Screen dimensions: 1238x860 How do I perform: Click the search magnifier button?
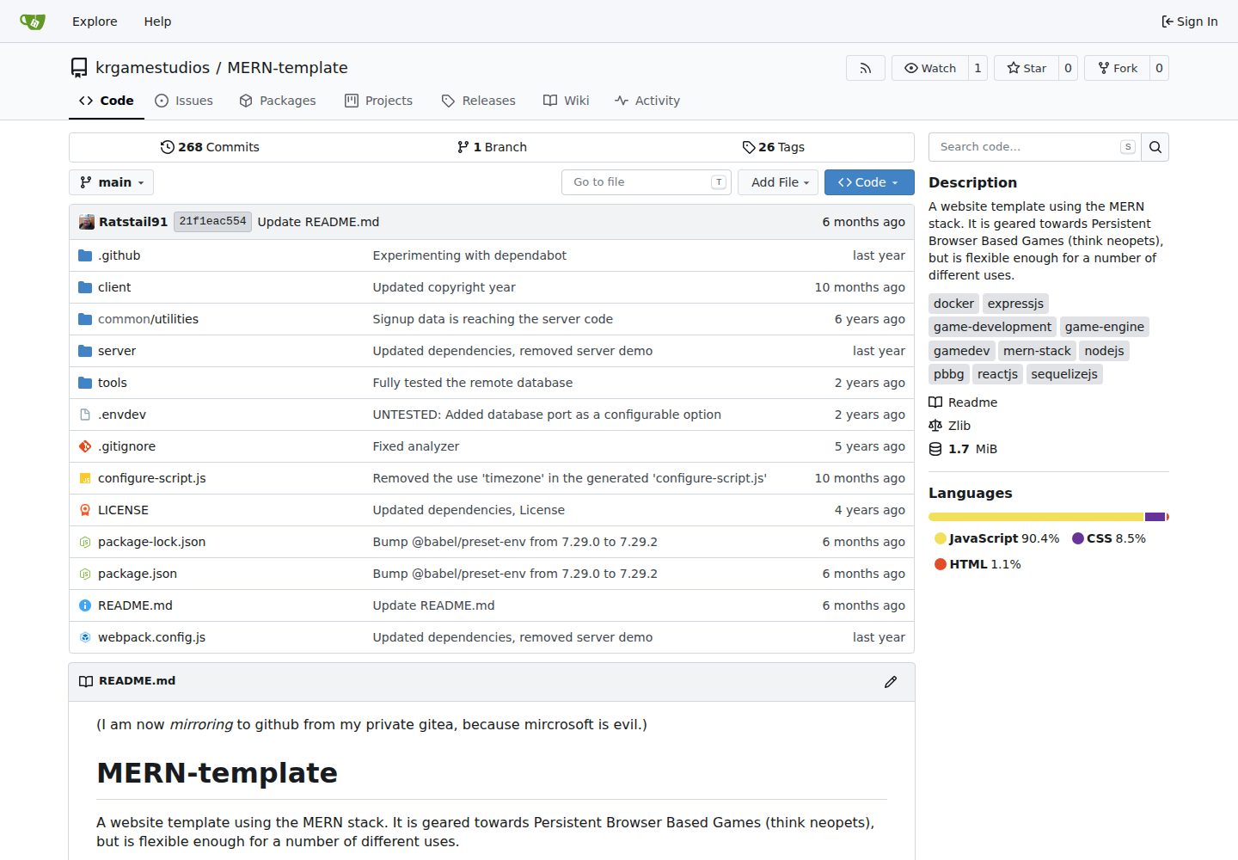pos(1155,147)
